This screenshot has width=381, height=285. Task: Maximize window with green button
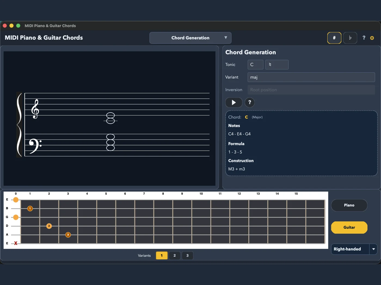click(18, 26)
